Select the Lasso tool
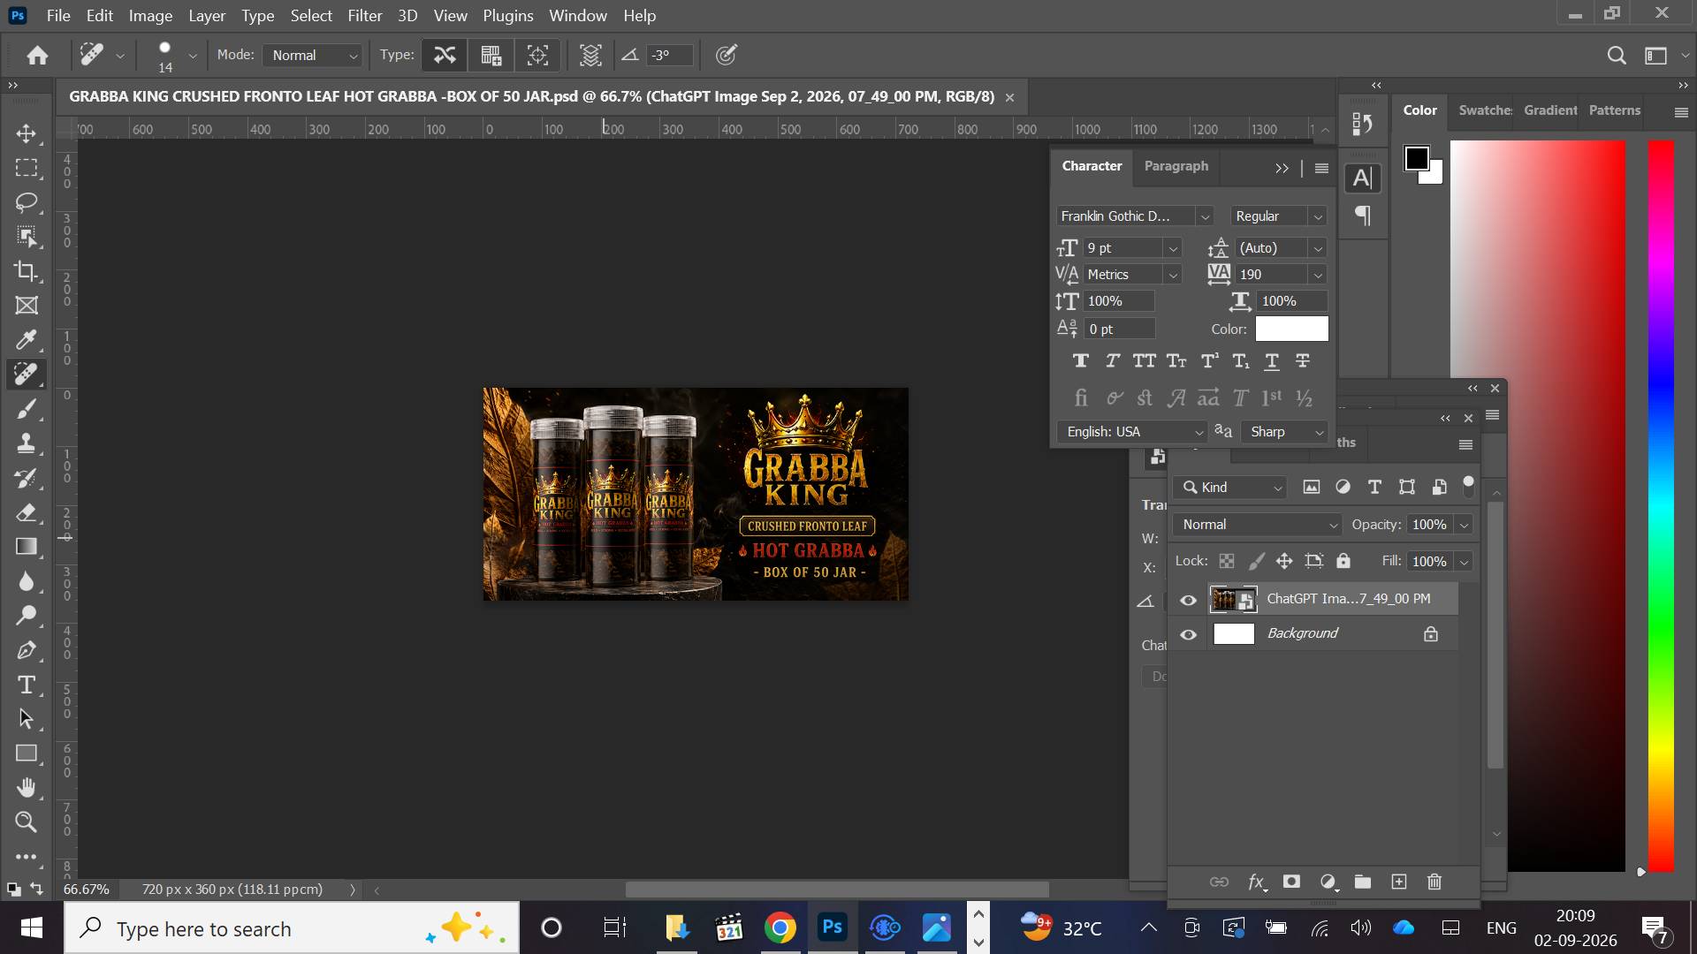Image resolution: width=1697 pixels, height=954 pixels. pos(27,202)
